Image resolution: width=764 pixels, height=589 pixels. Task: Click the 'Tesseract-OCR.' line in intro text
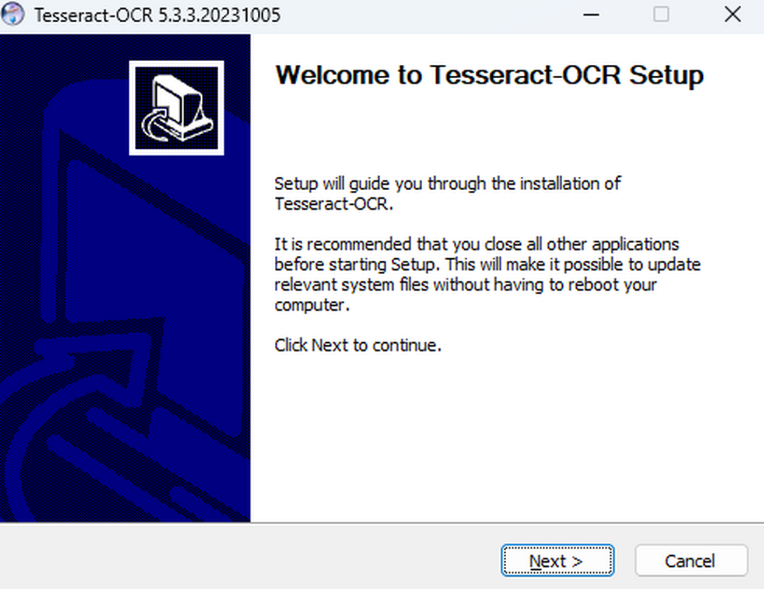pos(334,204)
